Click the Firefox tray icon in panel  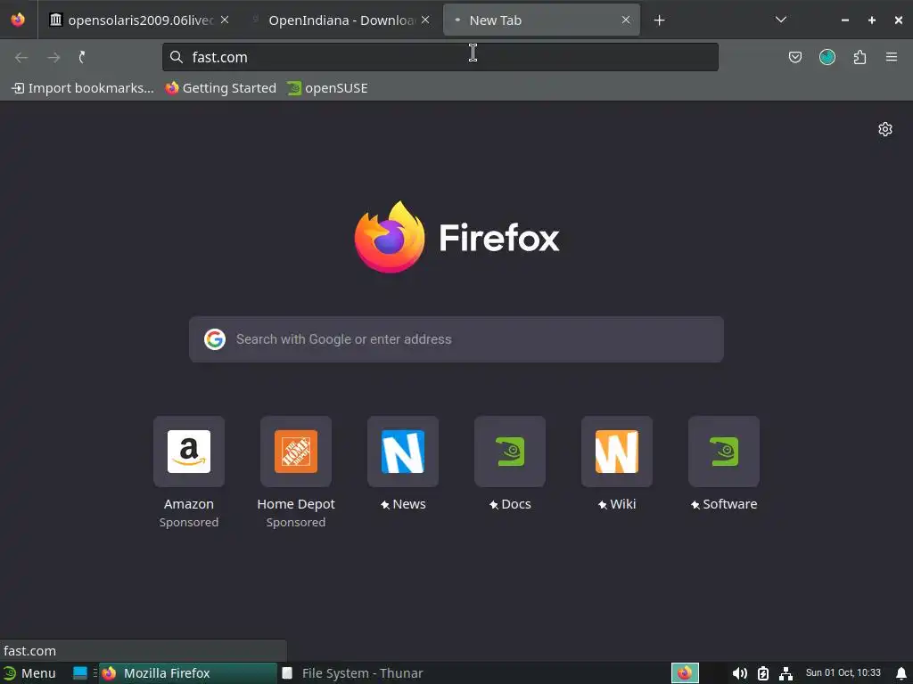tap(685, 673)
